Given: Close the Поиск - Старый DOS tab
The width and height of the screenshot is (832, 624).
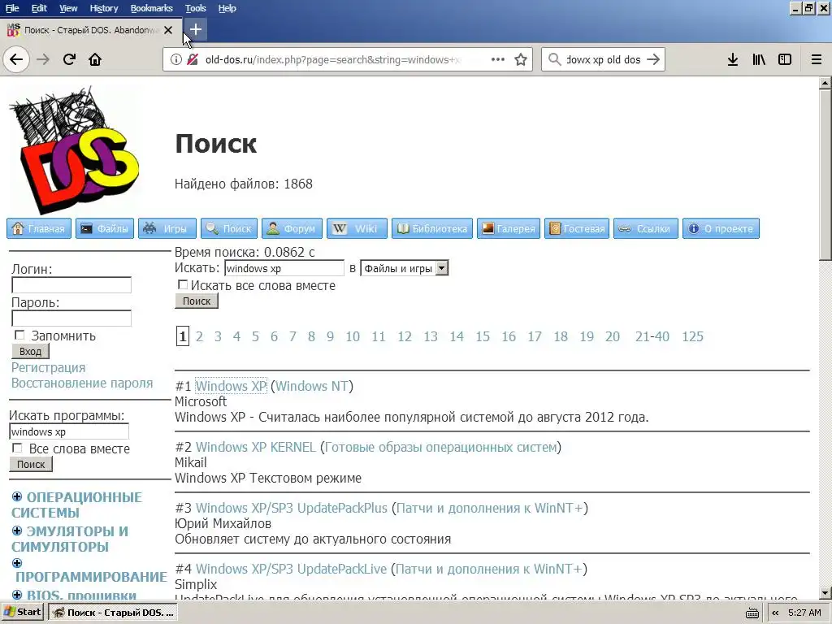Looking at the screenshot, I should pyautogui.click(x=167, y=30).
